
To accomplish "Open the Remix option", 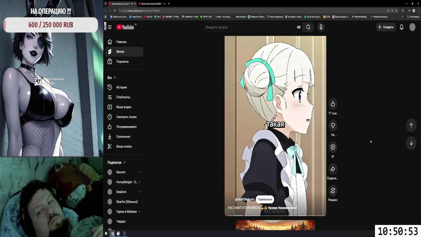I will coord(333,191).
